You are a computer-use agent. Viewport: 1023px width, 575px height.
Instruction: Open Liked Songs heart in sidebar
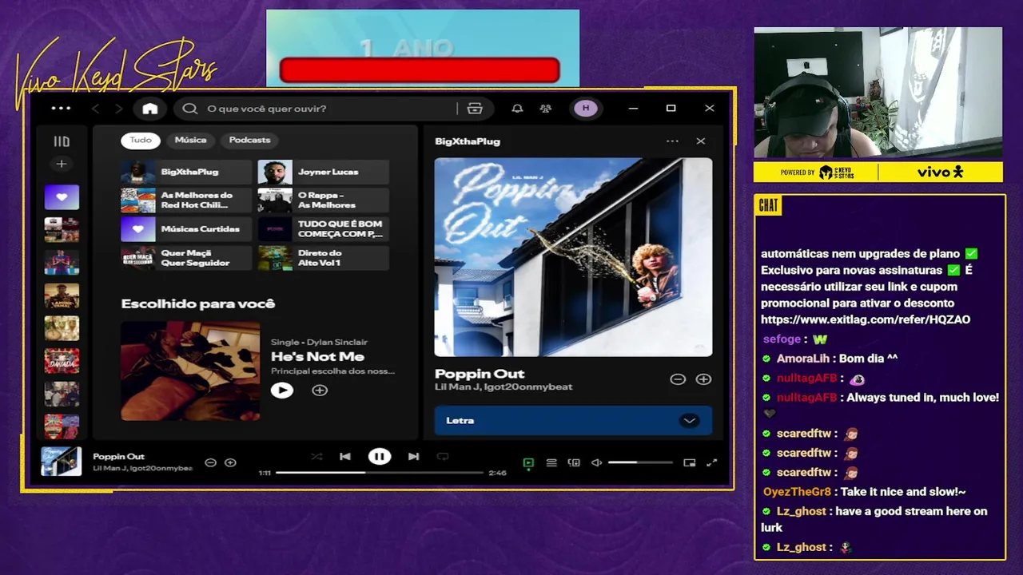click(x=62, y=197)
